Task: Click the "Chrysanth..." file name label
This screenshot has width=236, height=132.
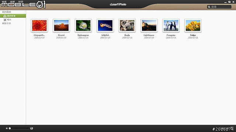Action: (x=39, y=35)
